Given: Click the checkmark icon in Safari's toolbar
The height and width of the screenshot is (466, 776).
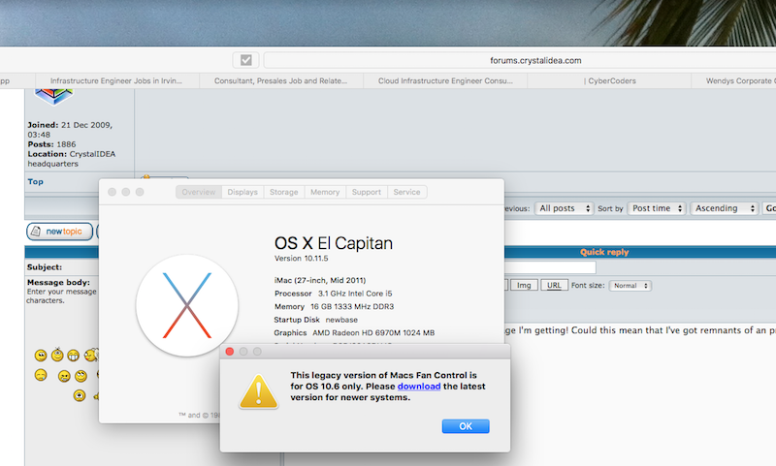Looking at the screenshot, I should 246,60.
